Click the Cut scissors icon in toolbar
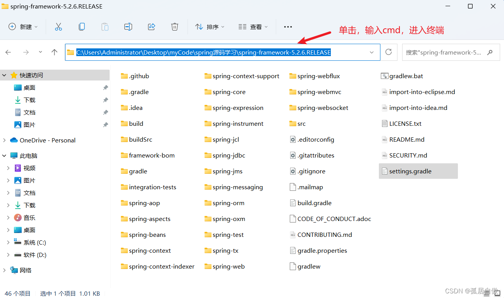504x298 pixels. click(x=58, y=27)
